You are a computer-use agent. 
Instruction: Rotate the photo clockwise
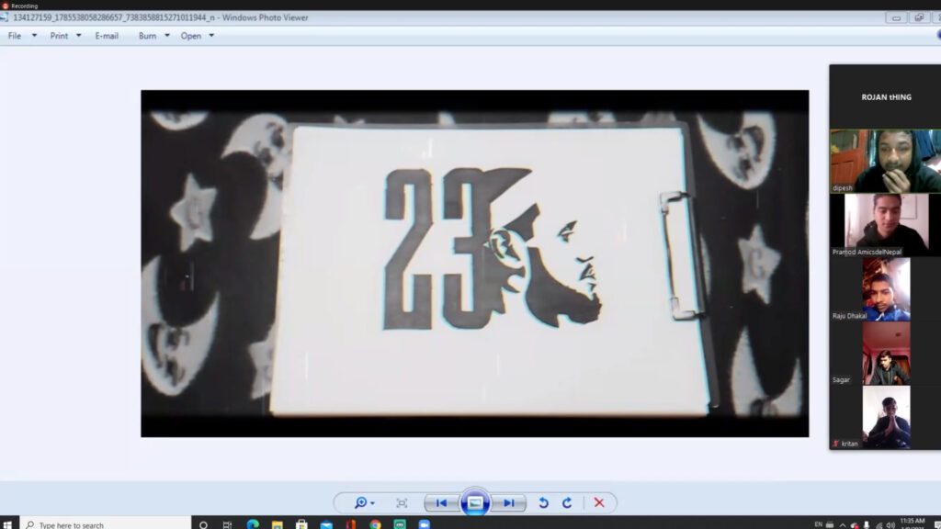point(567,502)
